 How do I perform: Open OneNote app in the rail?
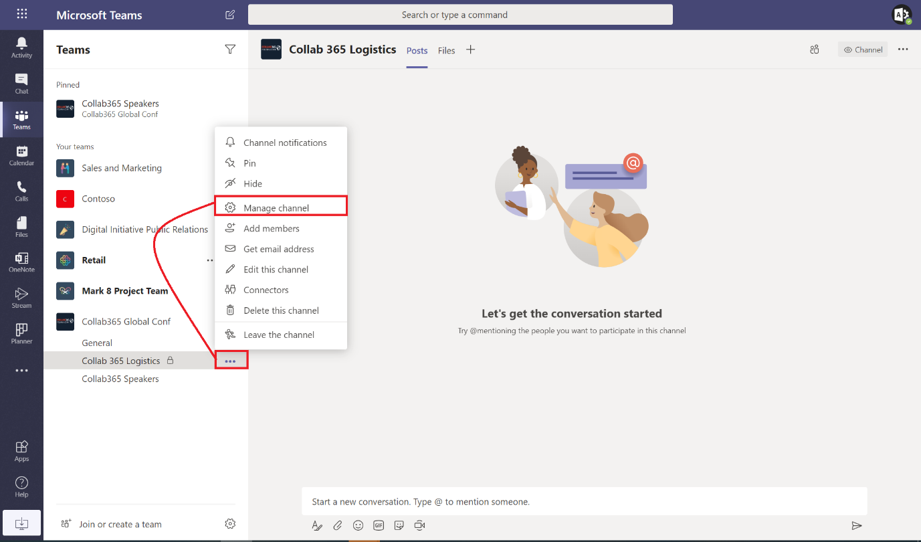coord(21,262)
